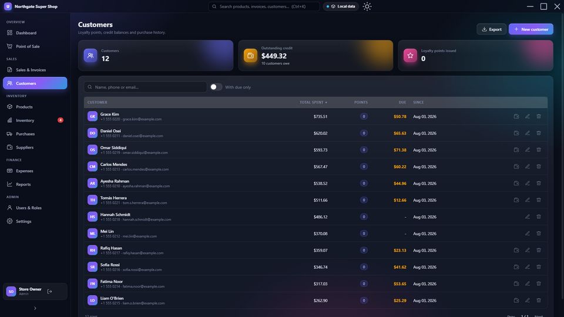Delete the Daniel Osei record
This screenshot has height=317, width=564.
(539, 133)
